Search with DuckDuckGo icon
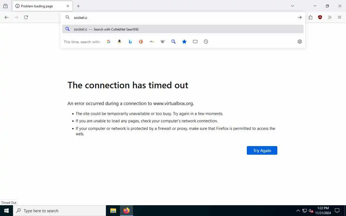This screenshot has width=346, height=216. [141, 42]
